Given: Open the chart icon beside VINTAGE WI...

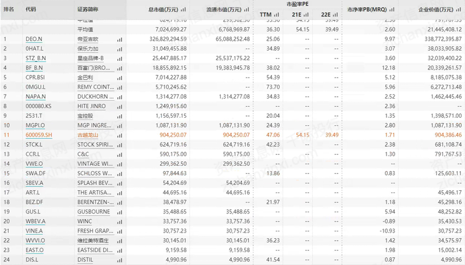Looking at the screenshot, I should tap(120, 165).
